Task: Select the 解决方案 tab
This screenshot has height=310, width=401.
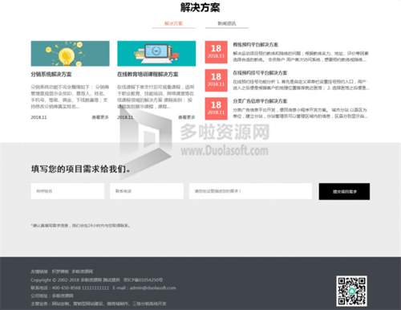Action: pyautogui.click(x=173, y=23)
